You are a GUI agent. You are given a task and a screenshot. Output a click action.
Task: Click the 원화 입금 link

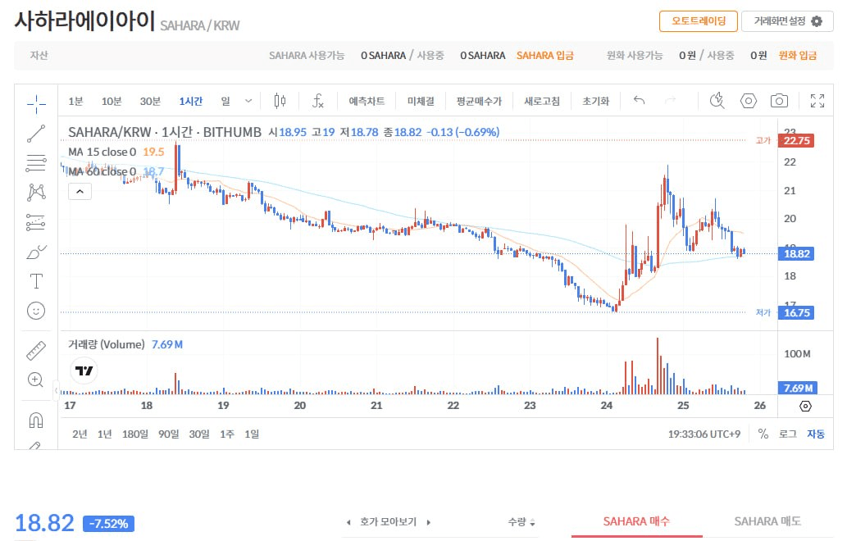tap(797, 55)
